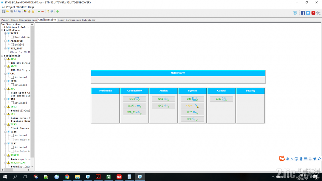
Task: Open the USART1 configuration button
Action: [x=134, y=106]
